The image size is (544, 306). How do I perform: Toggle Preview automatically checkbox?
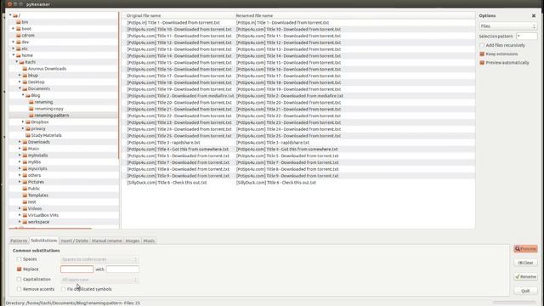coord(482,63)
